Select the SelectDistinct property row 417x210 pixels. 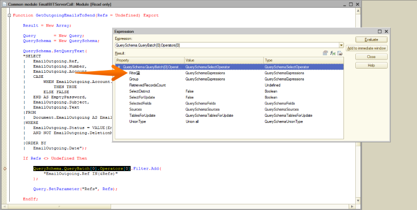pyautogui.click(x=229, y=91)
